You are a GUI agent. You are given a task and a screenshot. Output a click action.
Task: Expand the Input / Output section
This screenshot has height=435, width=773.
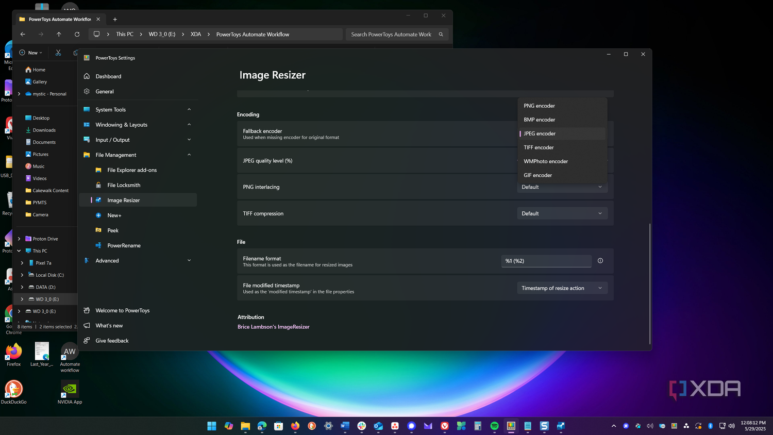coord(189,140)
